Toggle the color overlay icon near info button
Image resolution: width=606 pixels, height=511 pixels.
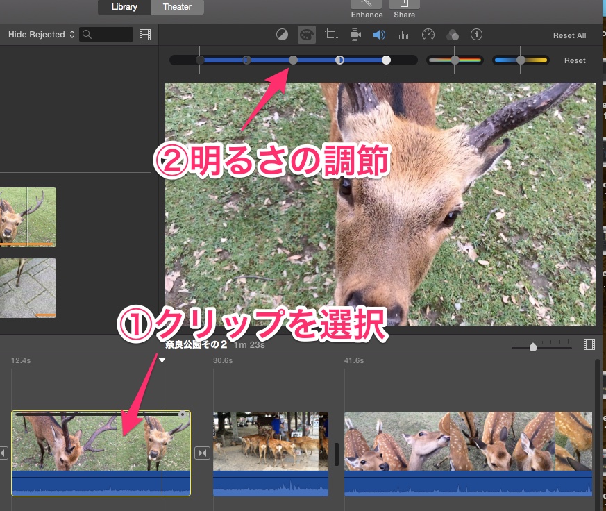[x=453, y=34]
